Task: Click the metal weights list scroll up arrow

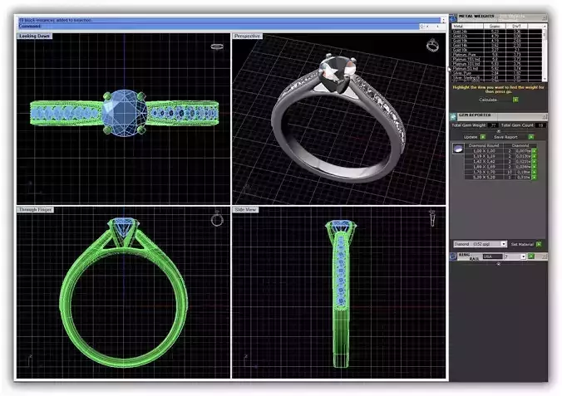Action: (x=545, y=27)
